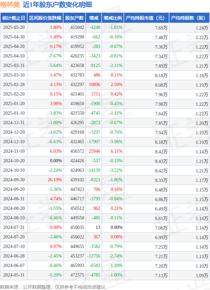Select the 2025-05-20 date cell
The width and height of the screenshot is (210, 290).
tap(14, 27)
